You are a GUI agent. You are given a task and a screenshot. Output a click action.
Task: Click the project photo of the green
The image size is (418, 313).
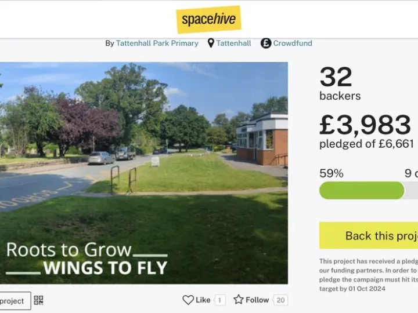click(x=143, y=173)
